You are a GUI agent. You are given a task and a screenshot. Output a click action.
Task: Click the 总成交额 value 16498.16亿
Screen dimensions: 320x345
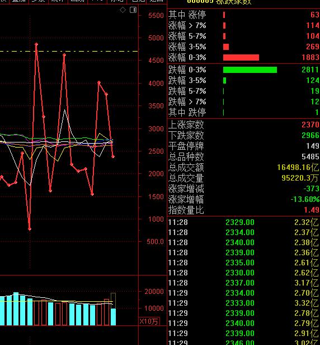[298, 167]
